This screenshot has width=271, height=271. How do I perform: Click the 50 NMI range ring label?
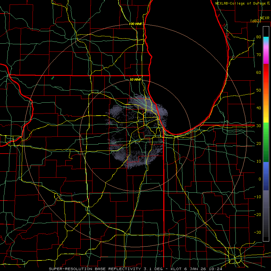135,79
